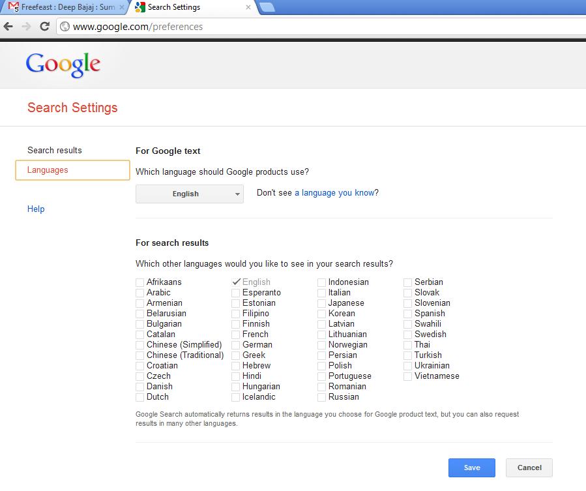Click the blue Save button
The image size is (586, 491).
(x=471, y=468)
